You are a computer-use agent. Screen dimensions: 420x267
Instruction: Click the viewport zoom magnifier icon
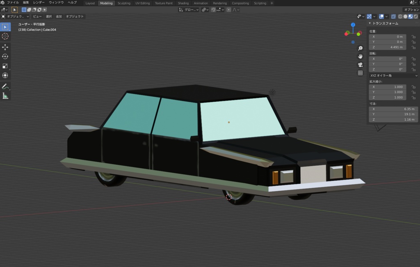360,48
